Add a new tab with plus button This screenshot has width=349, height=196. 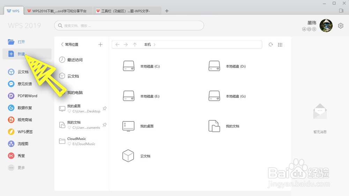(x=167, y=11)
